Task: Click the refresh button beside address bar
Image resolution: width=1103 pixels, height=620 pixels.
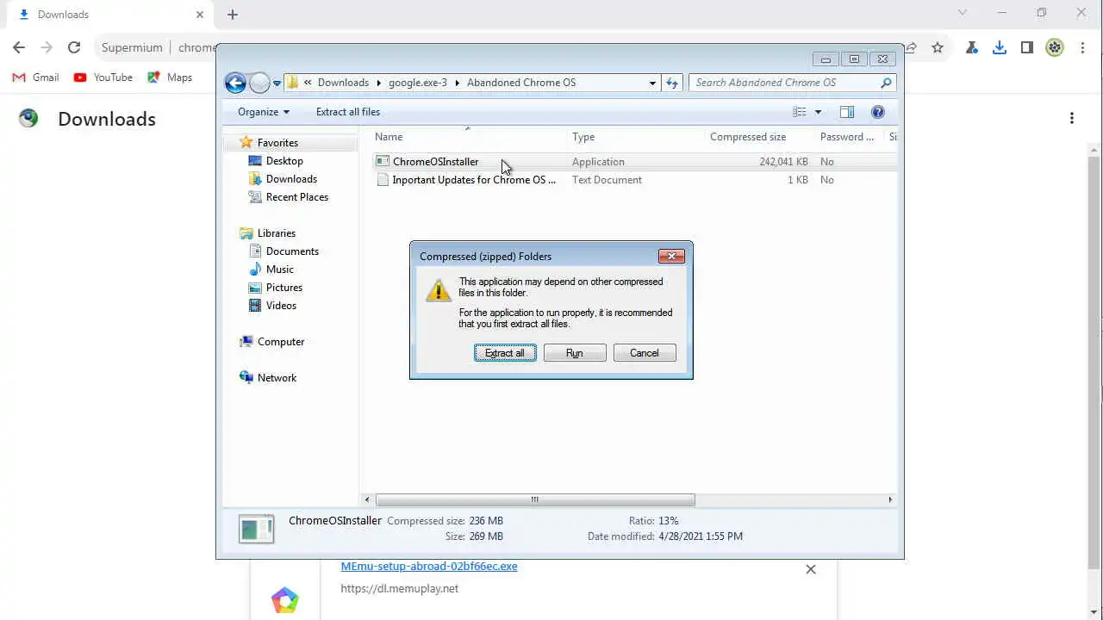Action: coord(673,83)
